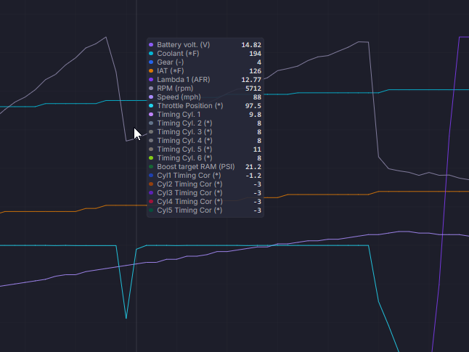Click the Cyl5 Timing Cor entry
Image resolution: width=469 pixels, height=352 pixels.
(205, 210)
